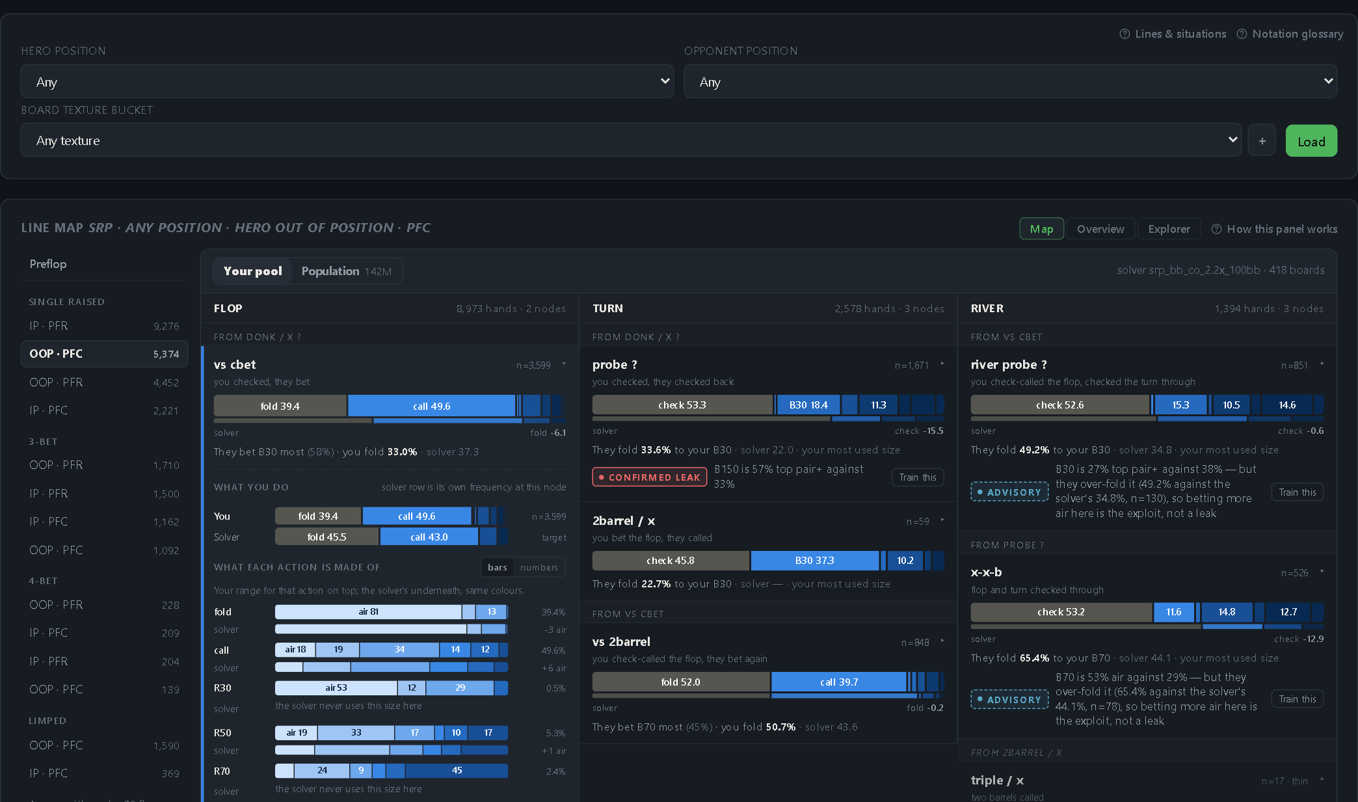Click Solver row call 43.0 bar
Viewport: 1358px width, 802px height.
pyautogui.click(x=429, y=537)
